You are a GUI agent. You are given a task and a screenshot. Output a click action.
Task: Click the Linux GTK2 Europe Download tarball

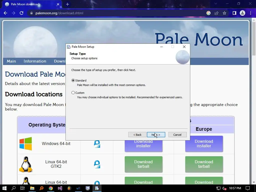(204, 164)
